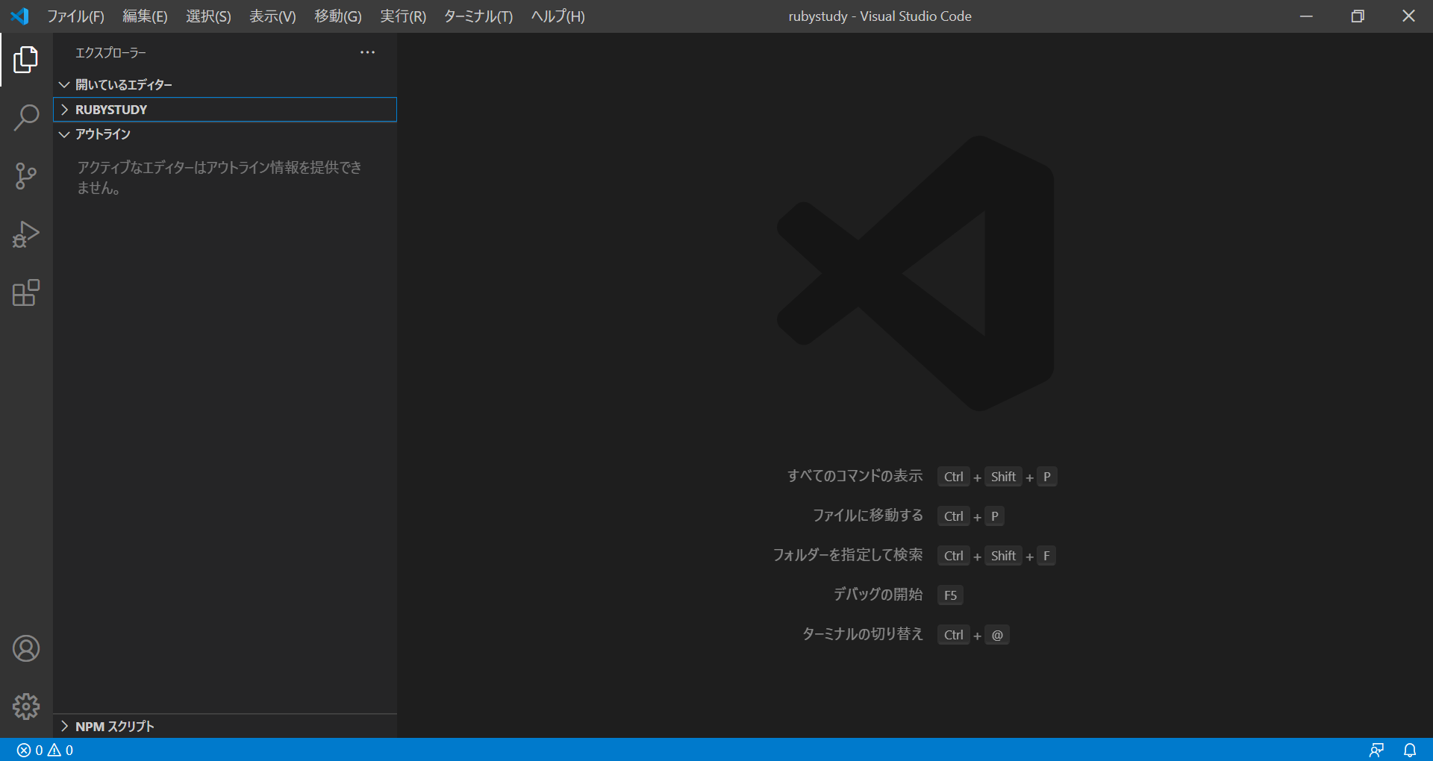The width and height of the screenshot is (1433, 761).
Task: Restore down the VS Code window
Action: pos(1358,16)
